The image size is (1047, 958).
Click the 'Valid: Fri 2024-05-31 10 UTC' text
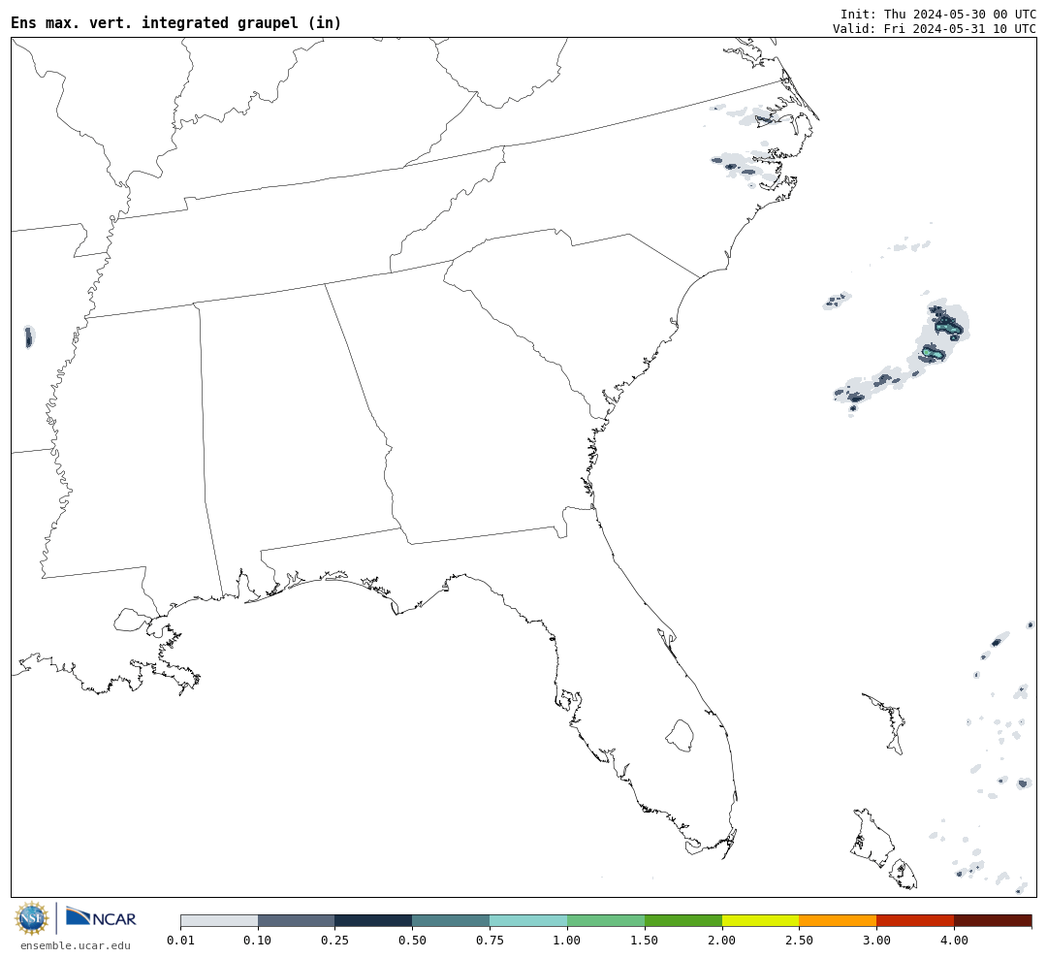click(x=935, y=29)
